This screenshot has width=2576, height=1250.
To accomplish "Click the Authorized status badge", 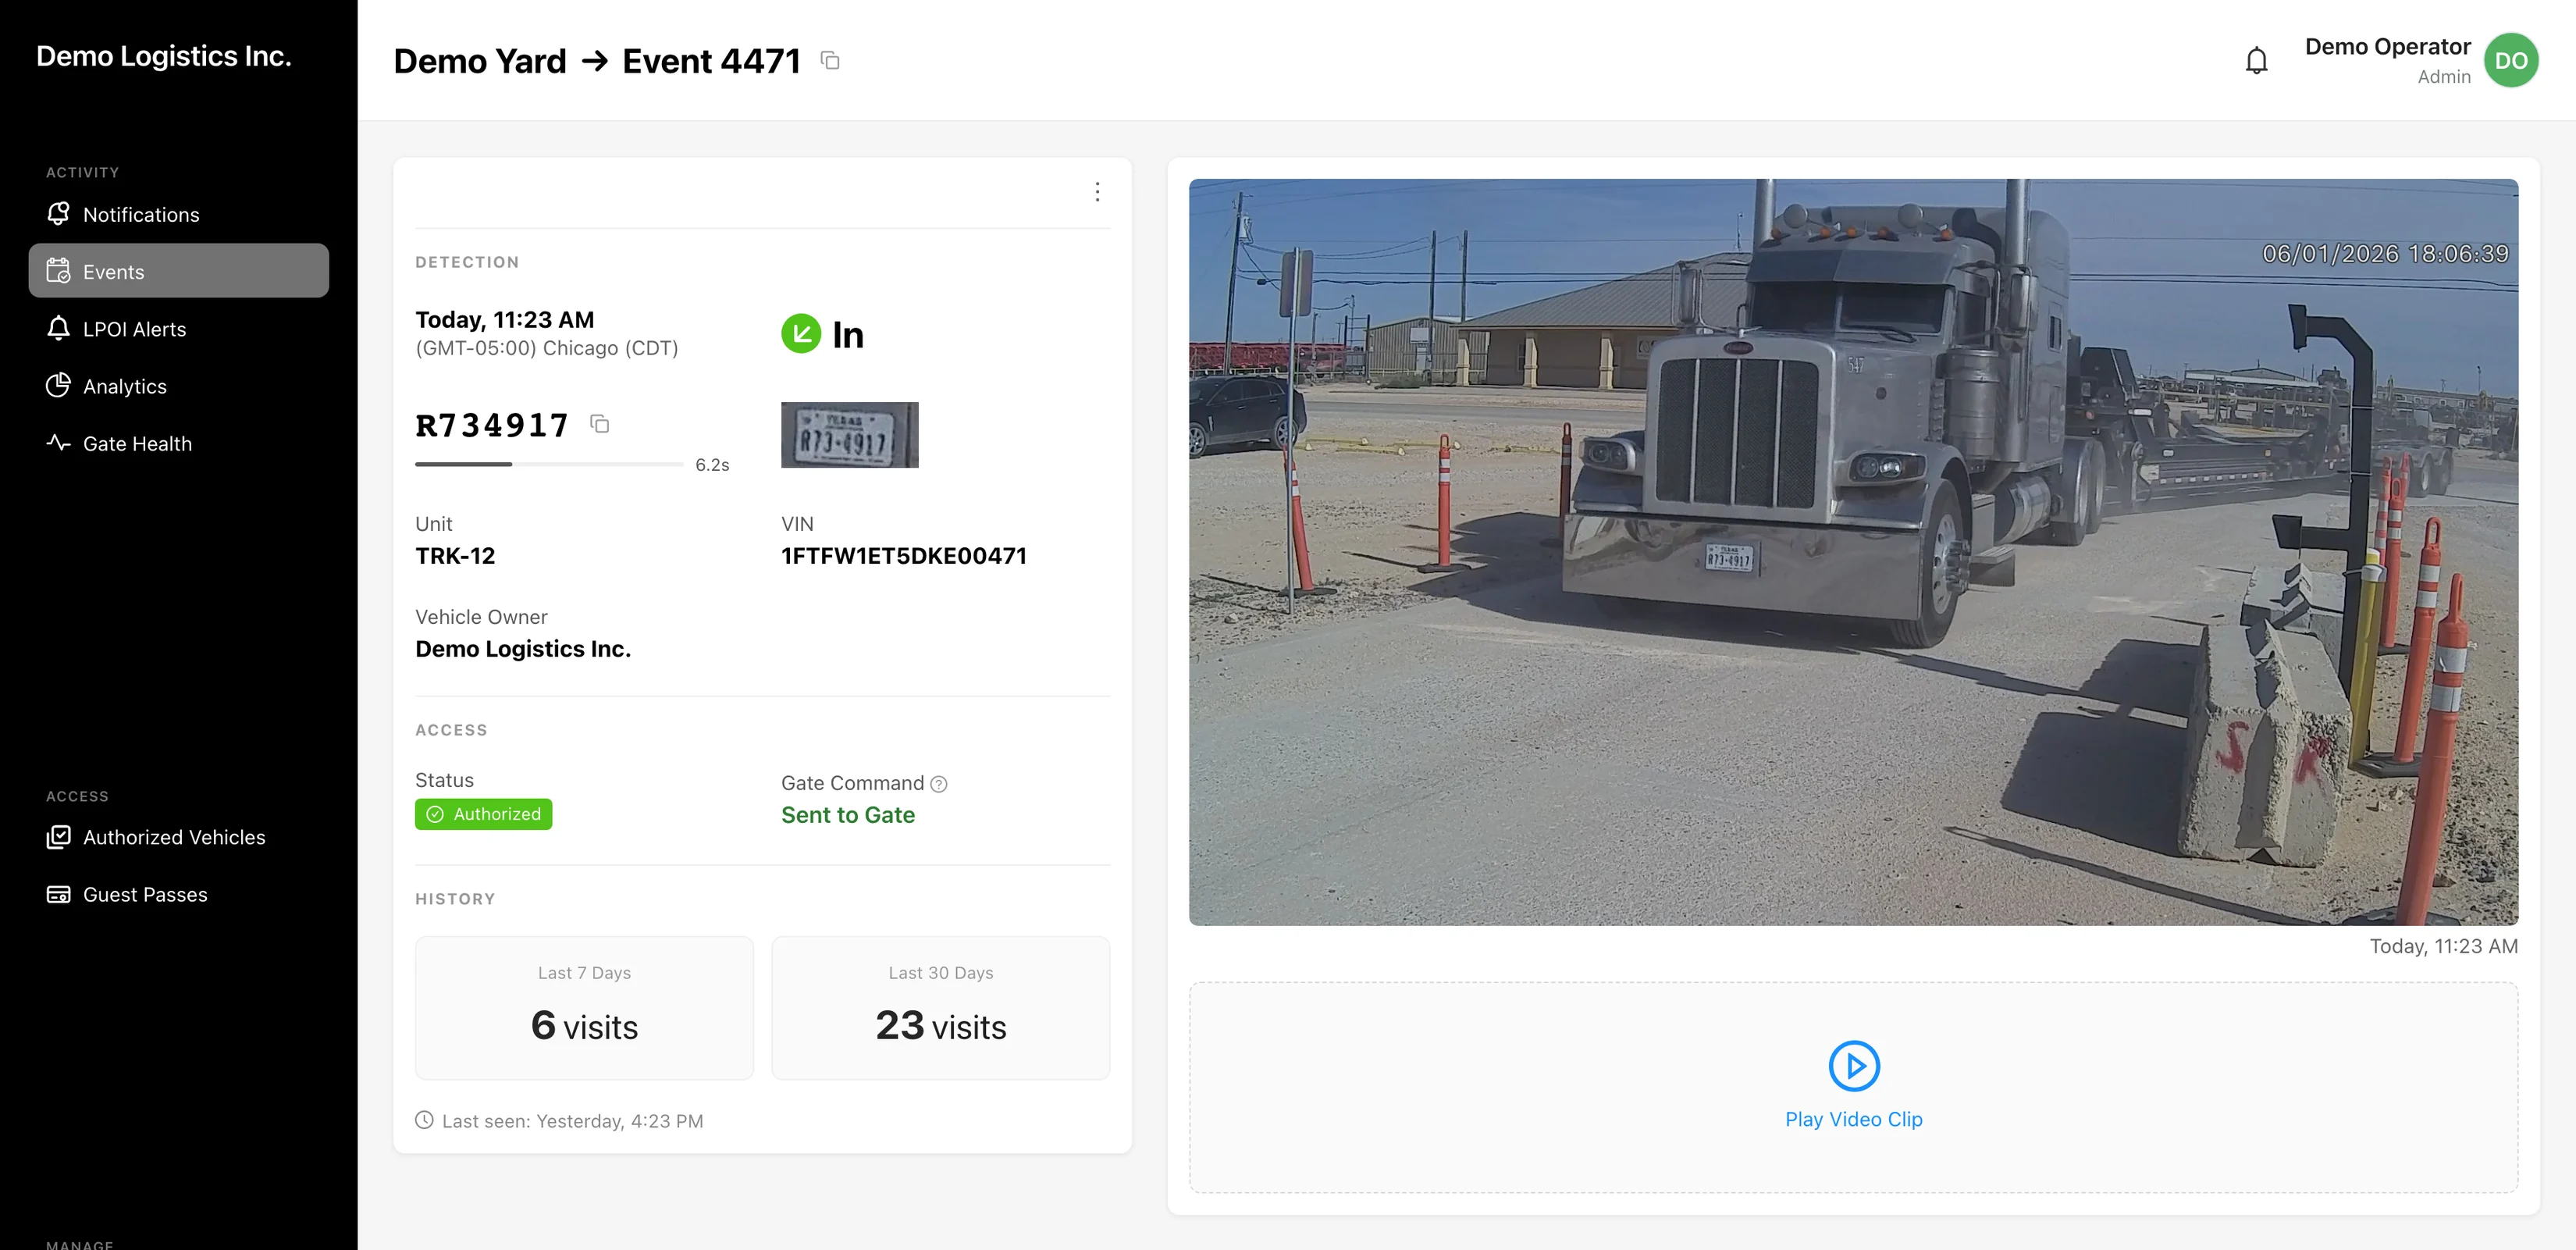I will 483,814.
